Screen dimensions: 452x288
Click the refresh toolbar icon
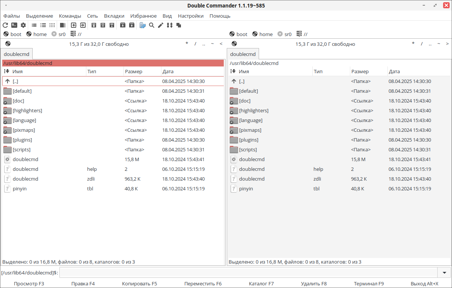(x=5, y=25)
